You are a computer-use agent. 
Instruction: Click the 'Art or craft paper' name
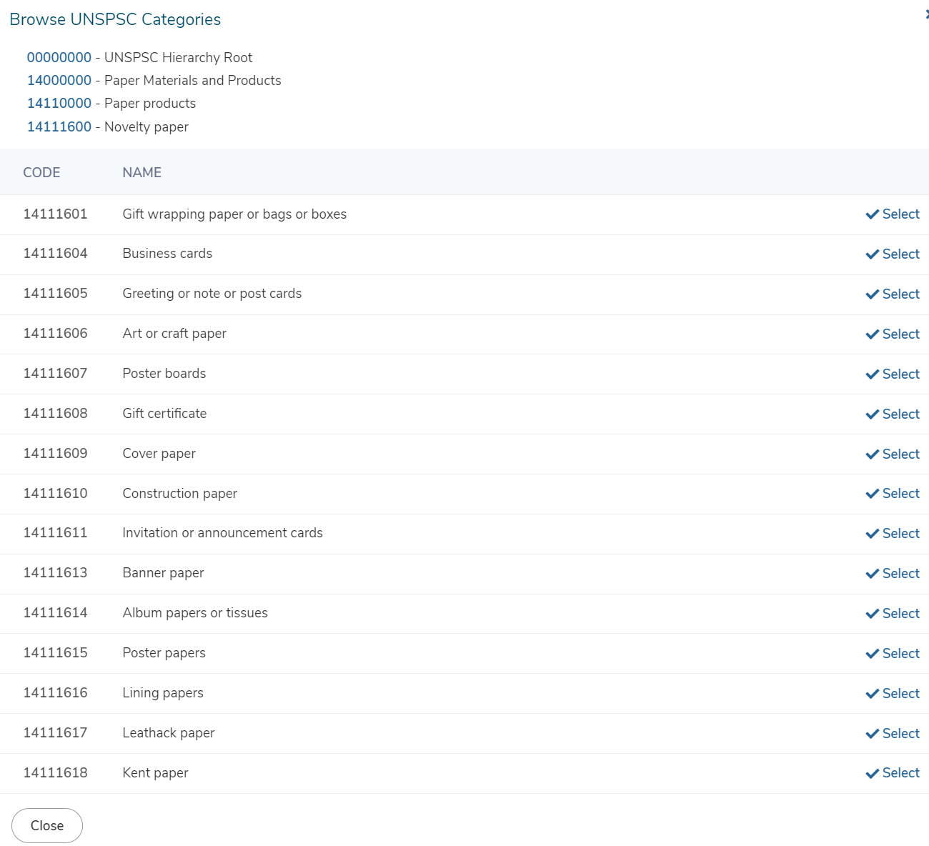click(x=174, y=333)
